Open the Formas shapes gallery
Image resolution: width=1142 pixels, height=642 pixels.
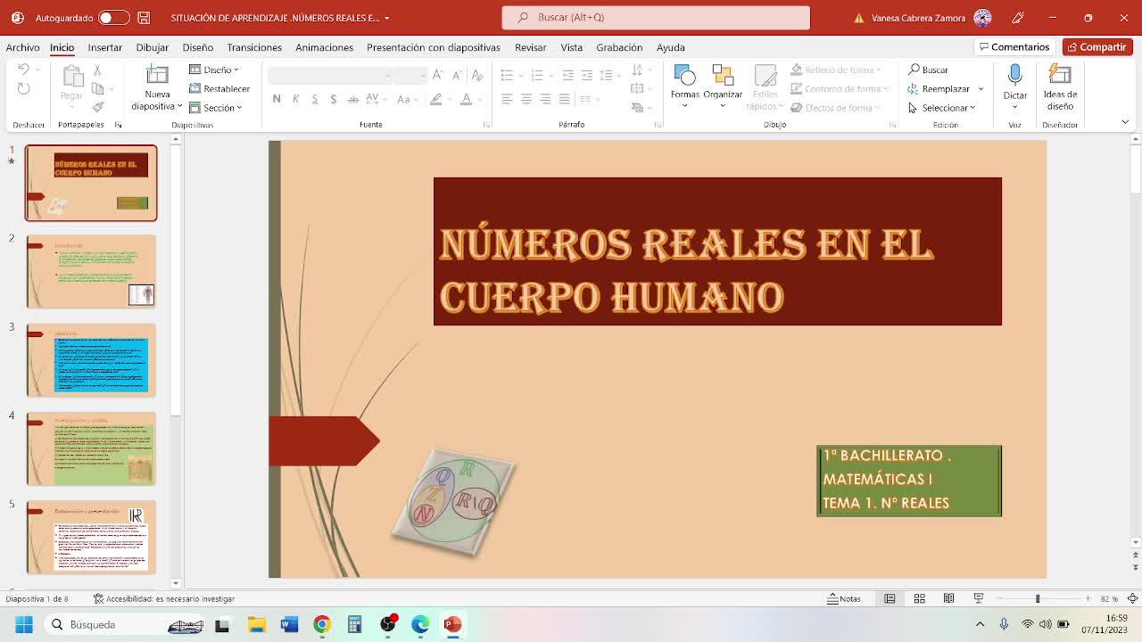coord(684,78)
